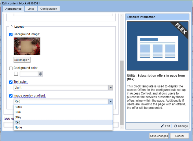This screenshot has height=141, width=193.
Task: Uncheck the Text color checkbox
Action: (11, 82)
